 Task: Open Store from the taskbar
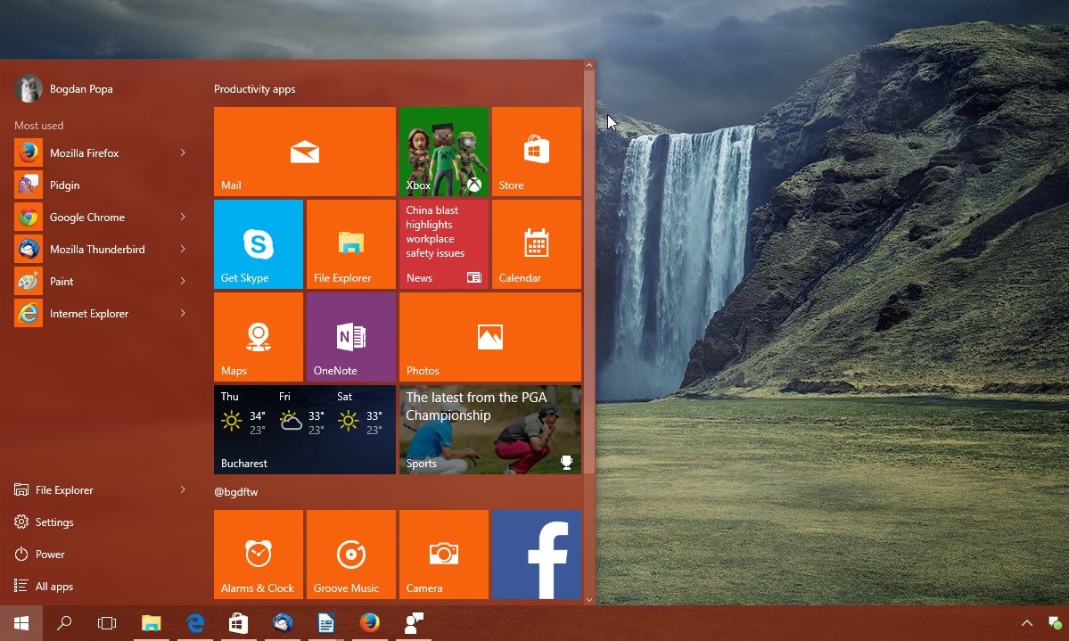tap(239, 623)
